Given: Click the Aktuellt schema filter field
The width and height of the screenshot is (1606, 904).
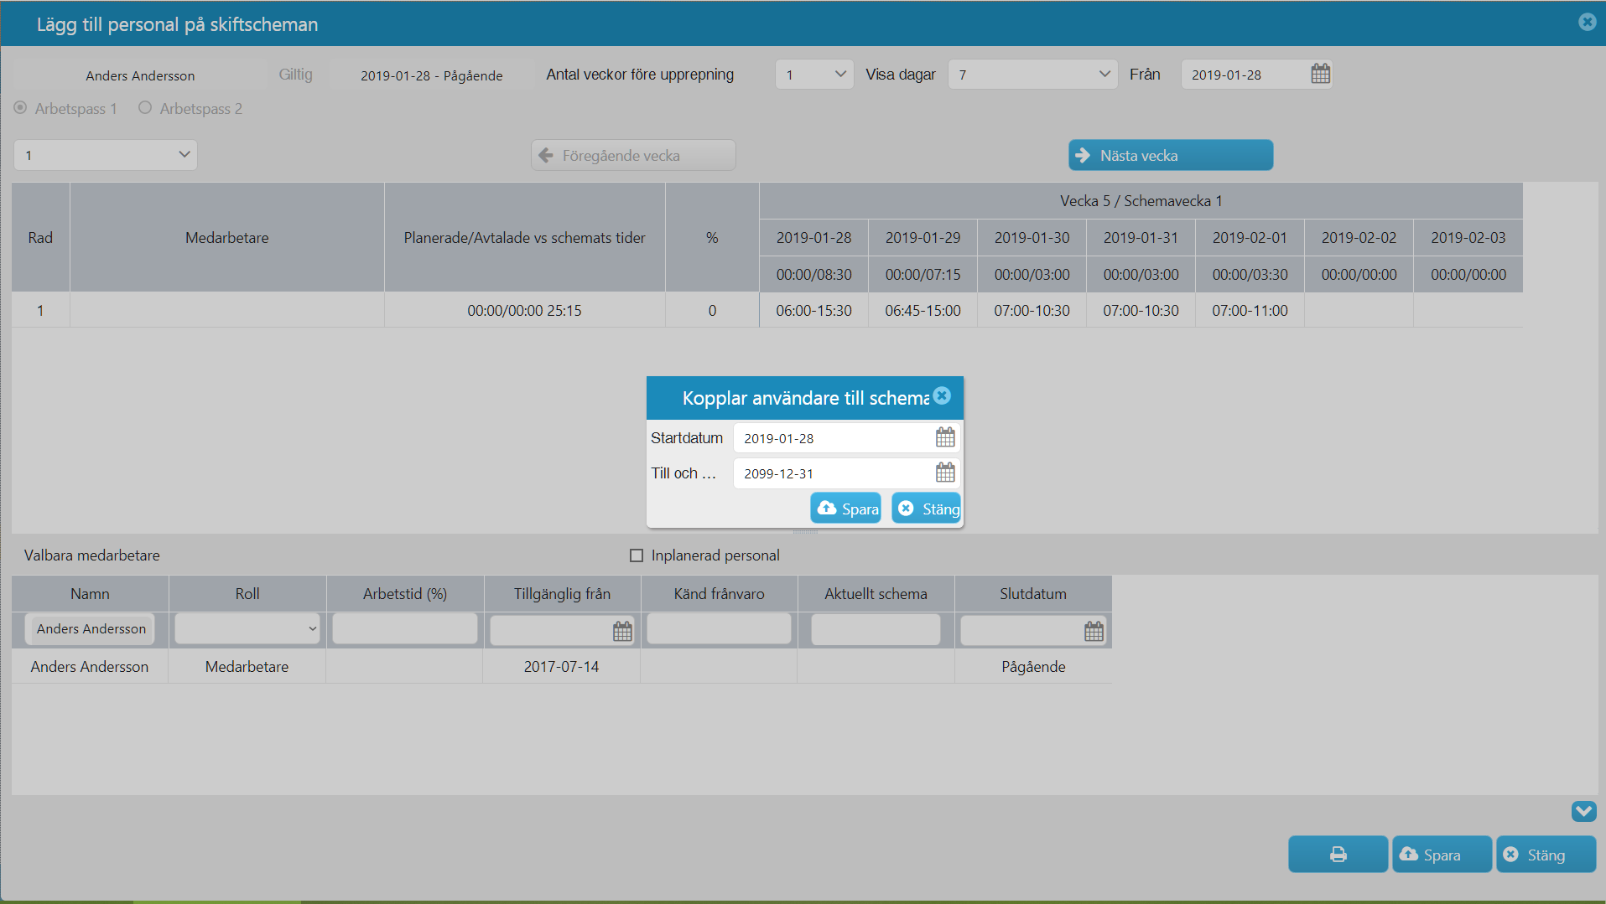Looking at the screenshot, I should (876, 628).
